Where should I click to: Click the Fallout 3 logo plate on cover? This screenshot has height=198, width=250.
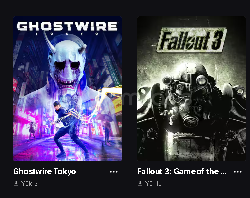click(192, 40)
